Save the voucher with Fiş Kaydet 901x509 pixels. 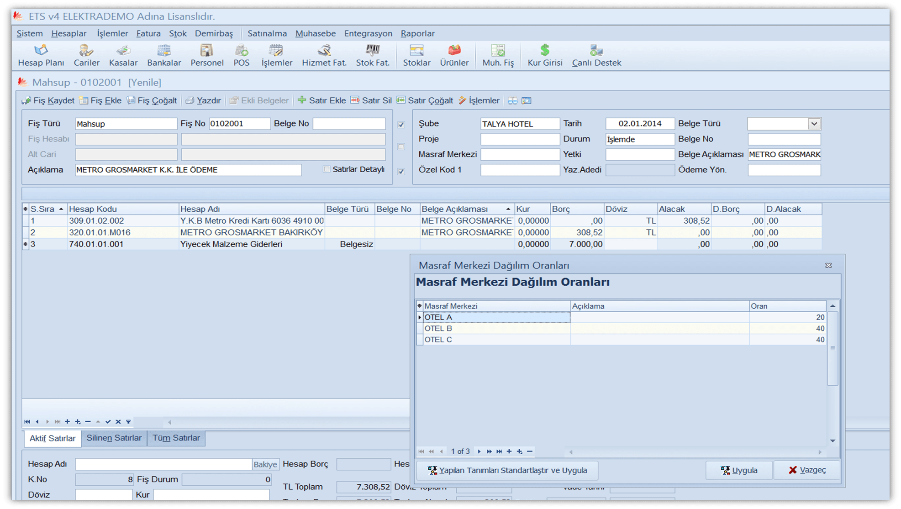pyautogui.click(x=48, y=100)
